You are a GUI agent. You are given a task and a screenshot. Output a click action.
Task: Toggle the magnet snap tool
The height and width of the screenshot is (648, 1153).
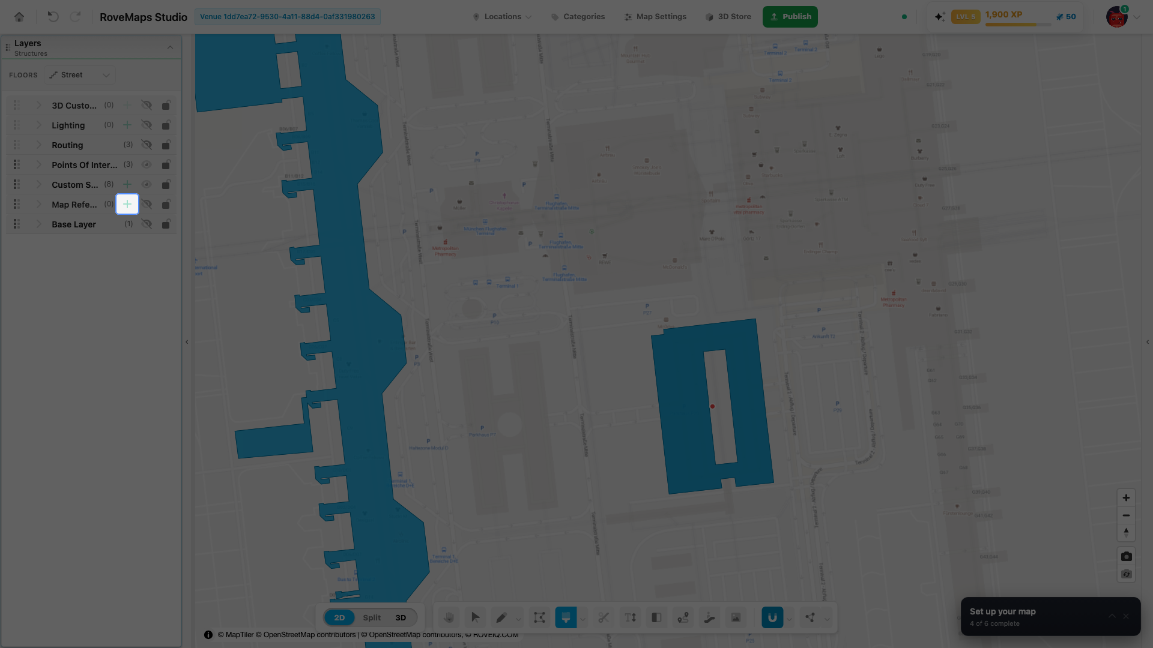click(x=772, y=617)
